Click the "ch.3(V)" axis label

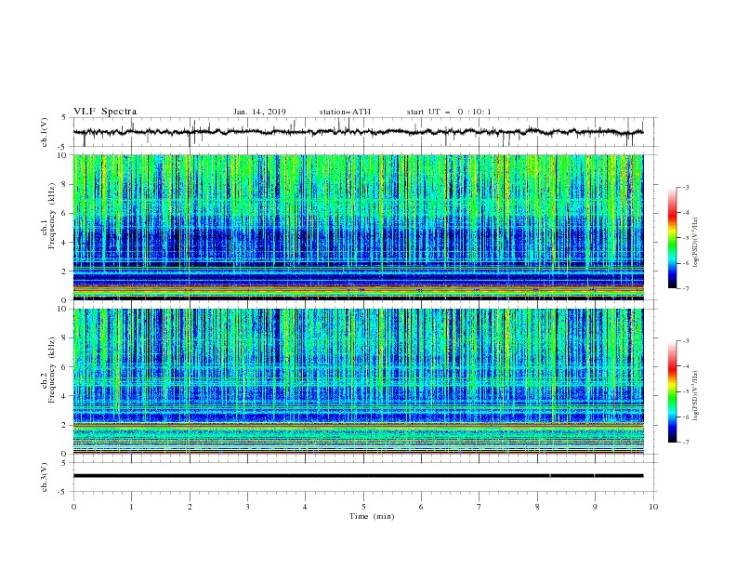(45, 477)
